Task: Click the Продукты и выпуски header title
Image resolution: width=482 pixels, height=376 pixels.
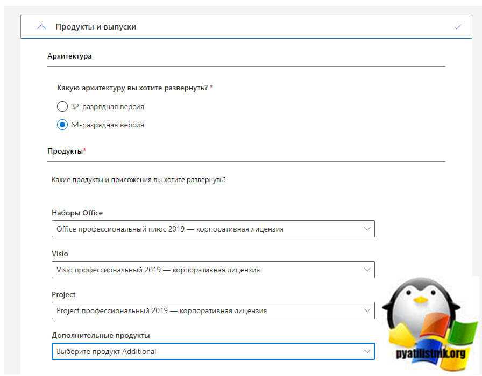Action: click(x=96, y=27)
